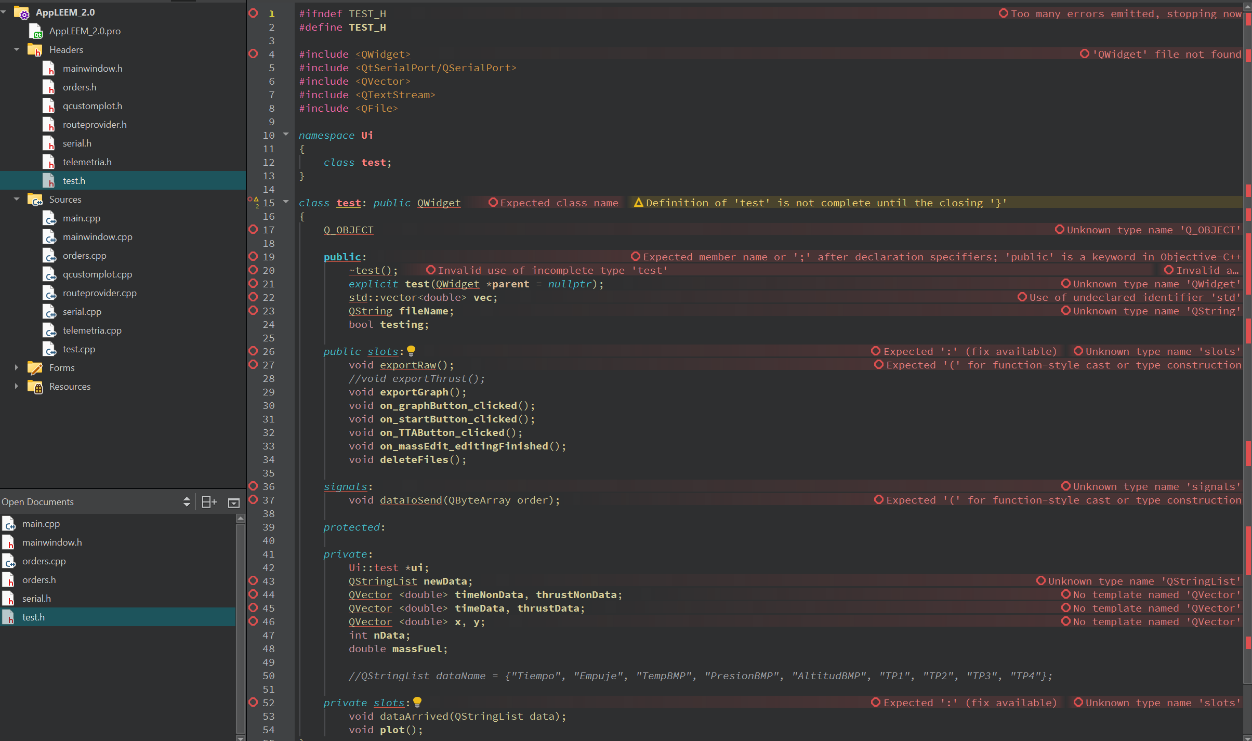Click the AppLEEM_2.0 project icon
This screenshot has width=1252, height=741.
coord(22,12)
